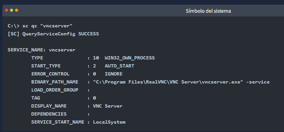Click the command 'sc qc "vncserver"'
The width and height of the screenshot is (284, 132).
[x=48, y=26]
